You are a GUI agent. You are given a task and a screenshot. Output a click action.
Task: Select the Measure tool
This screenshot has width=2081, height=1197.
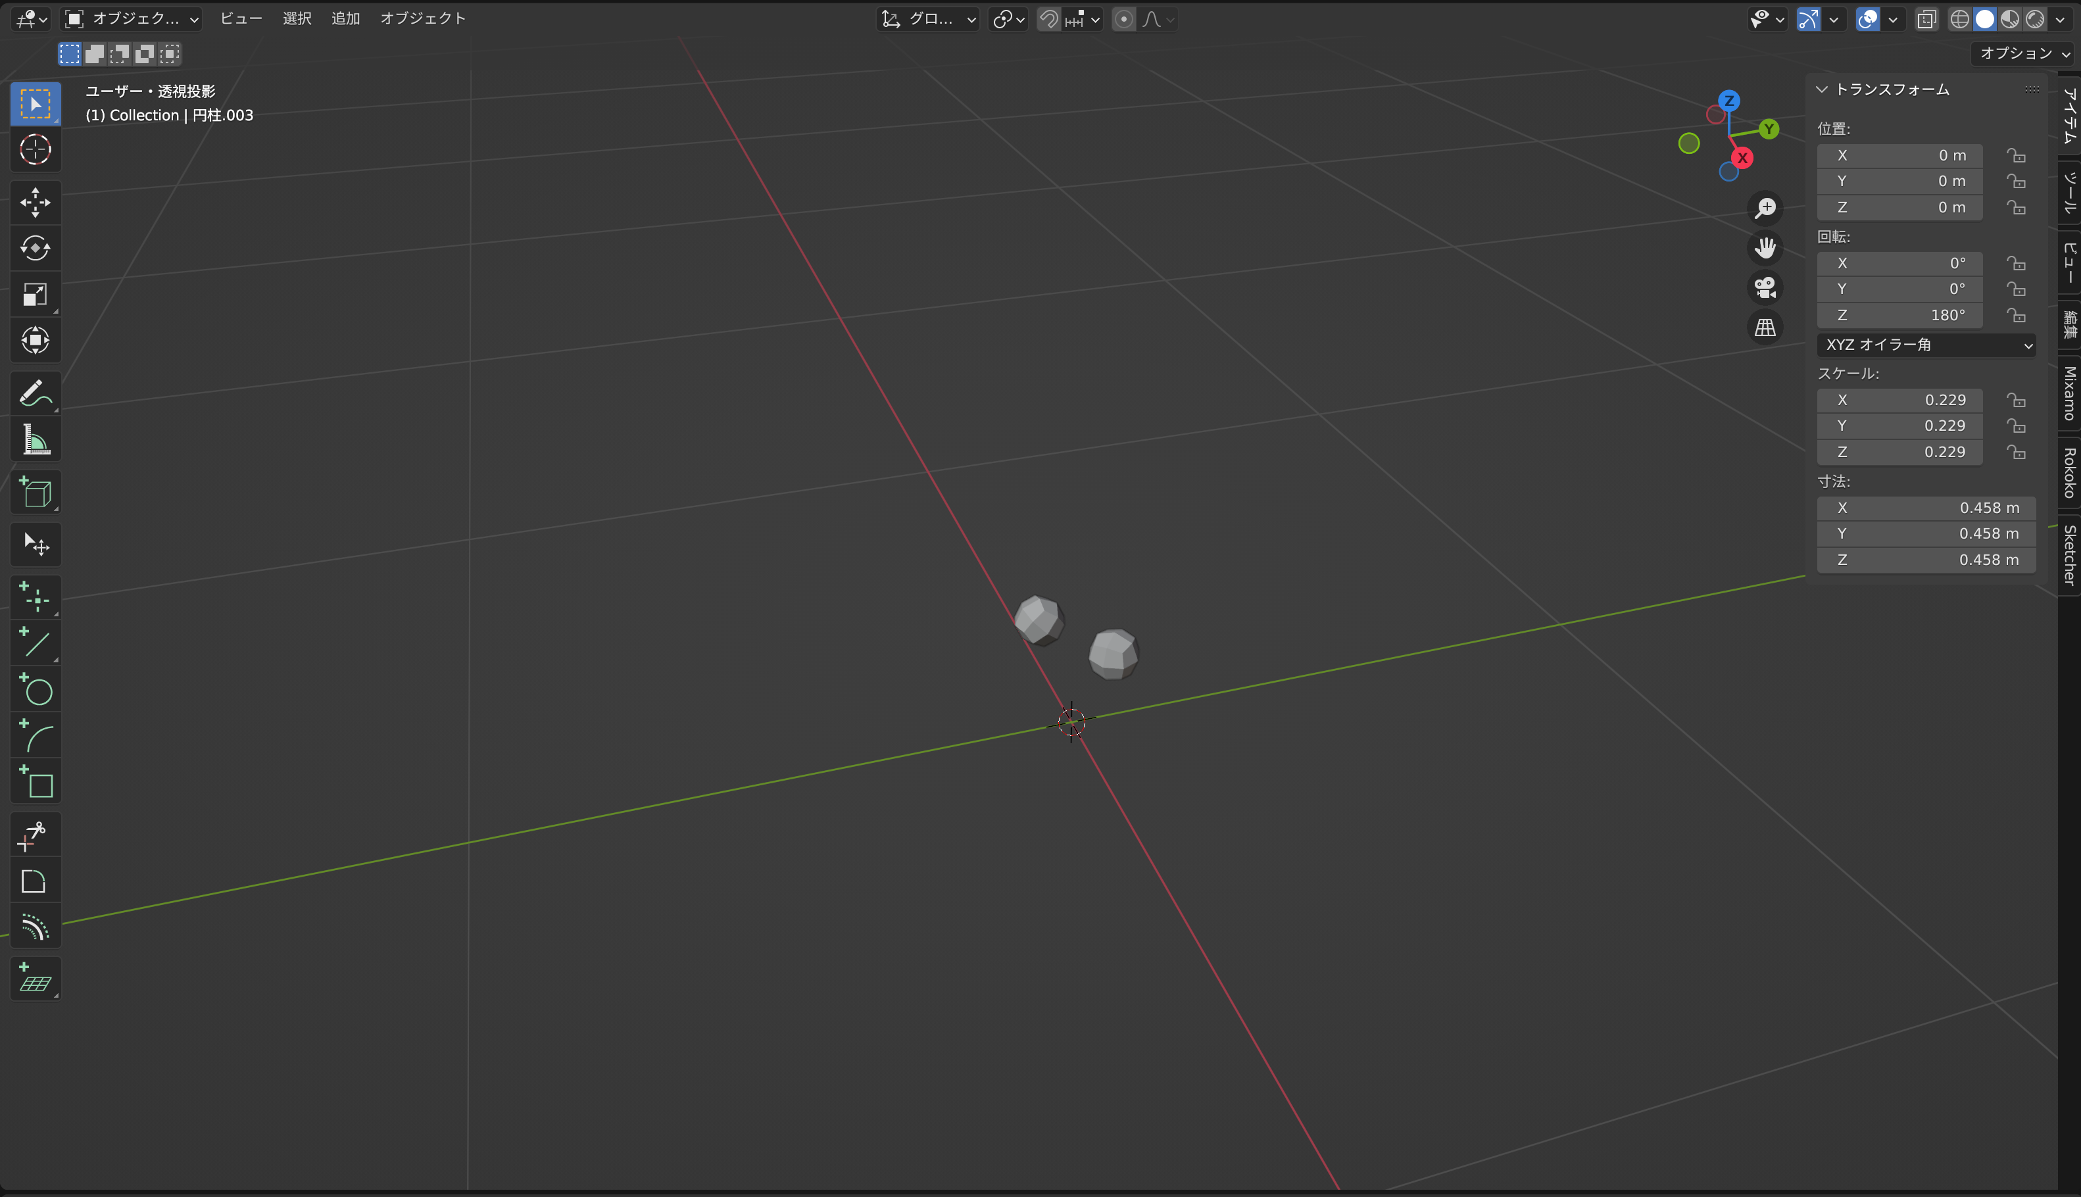point(36,439)
